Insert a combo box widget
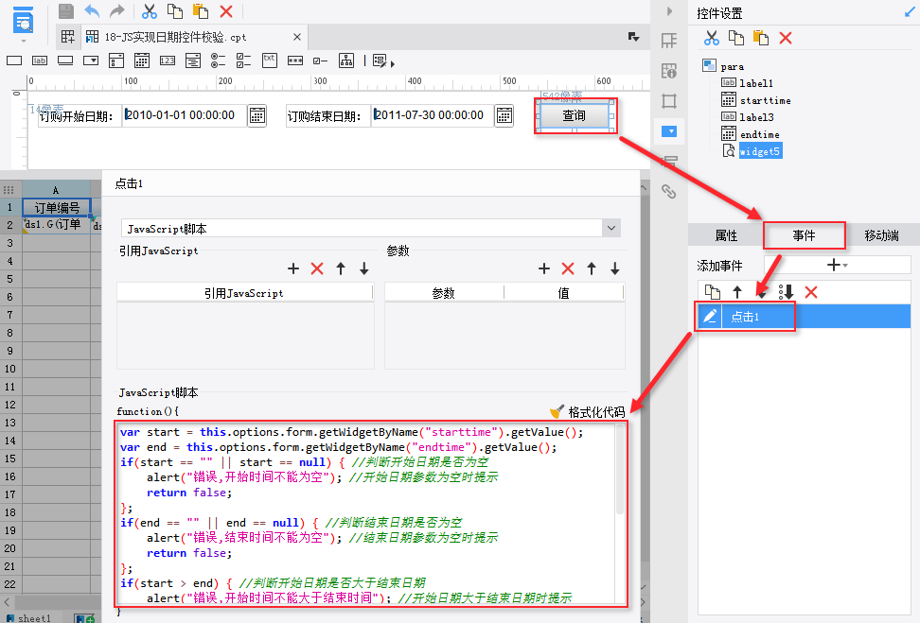 91,61
